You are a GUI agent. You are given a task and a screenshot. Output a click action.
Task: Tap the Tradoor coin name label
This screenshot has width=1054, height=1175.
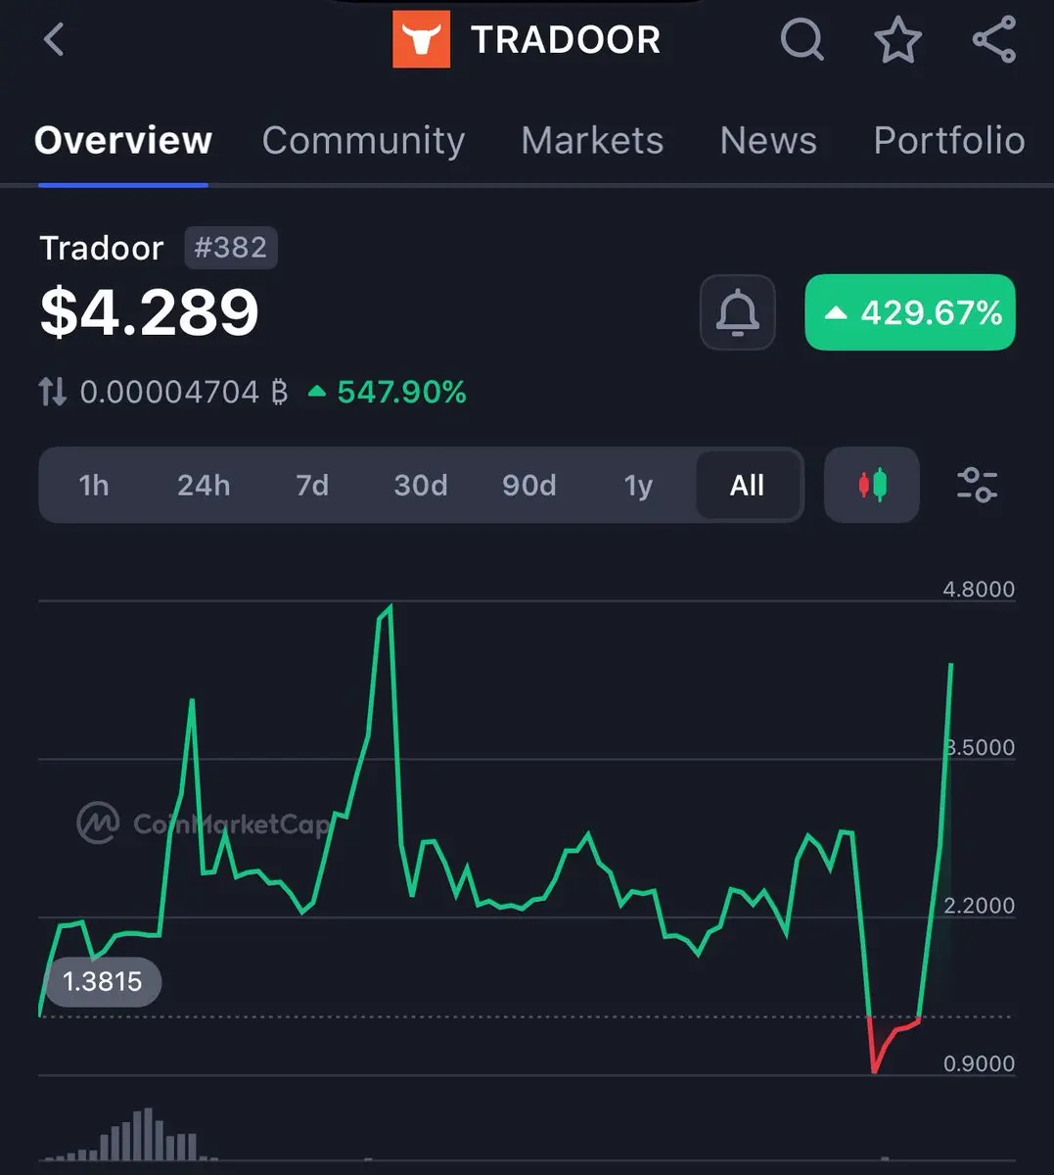click(102, 248)
